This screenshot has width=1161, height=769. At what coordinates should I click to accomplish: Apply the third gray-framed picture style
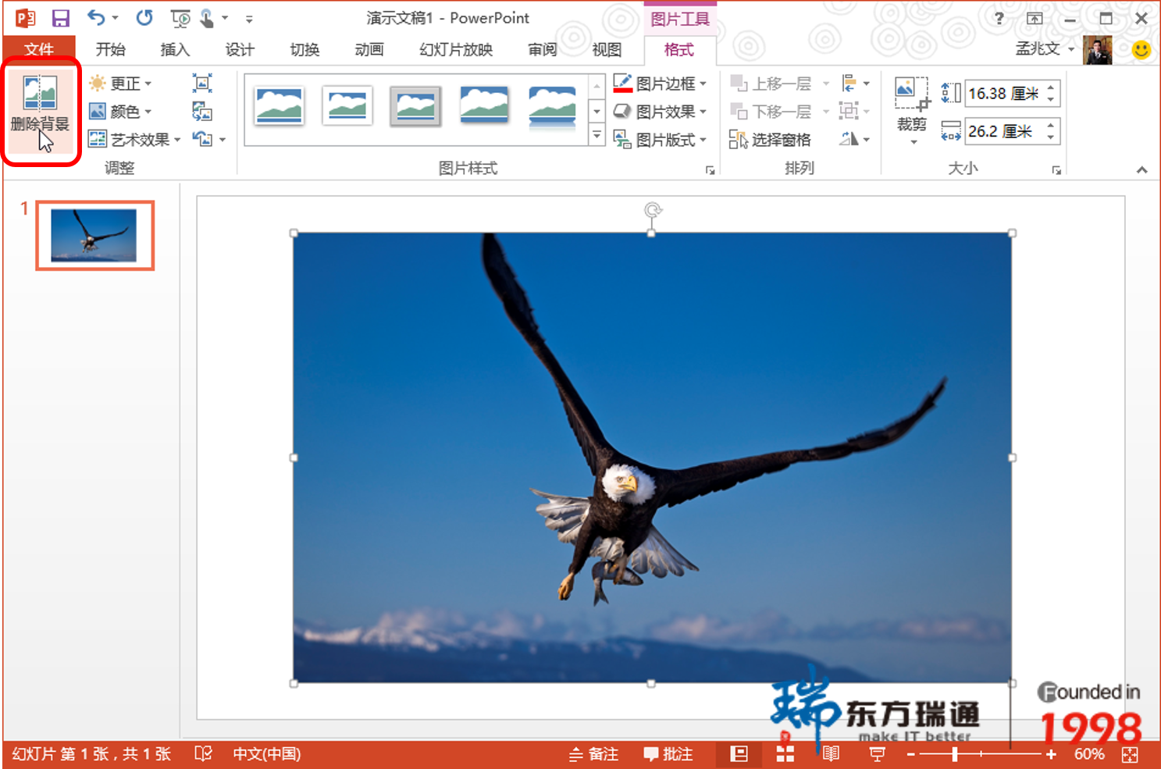(416, 106)
